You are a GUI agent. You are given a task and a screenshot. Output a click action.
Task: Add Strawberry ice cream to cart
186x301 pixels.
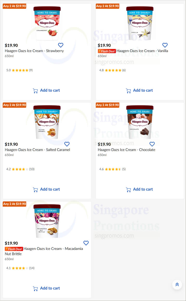(x=46, y=90)
